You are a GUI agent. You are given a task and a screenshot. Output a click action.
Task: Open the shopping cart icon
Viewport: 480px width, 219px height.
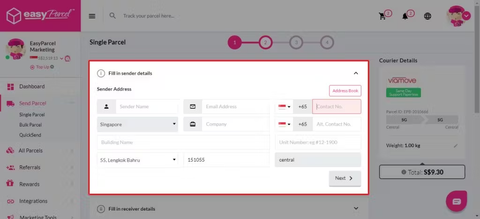click(382, 16)
